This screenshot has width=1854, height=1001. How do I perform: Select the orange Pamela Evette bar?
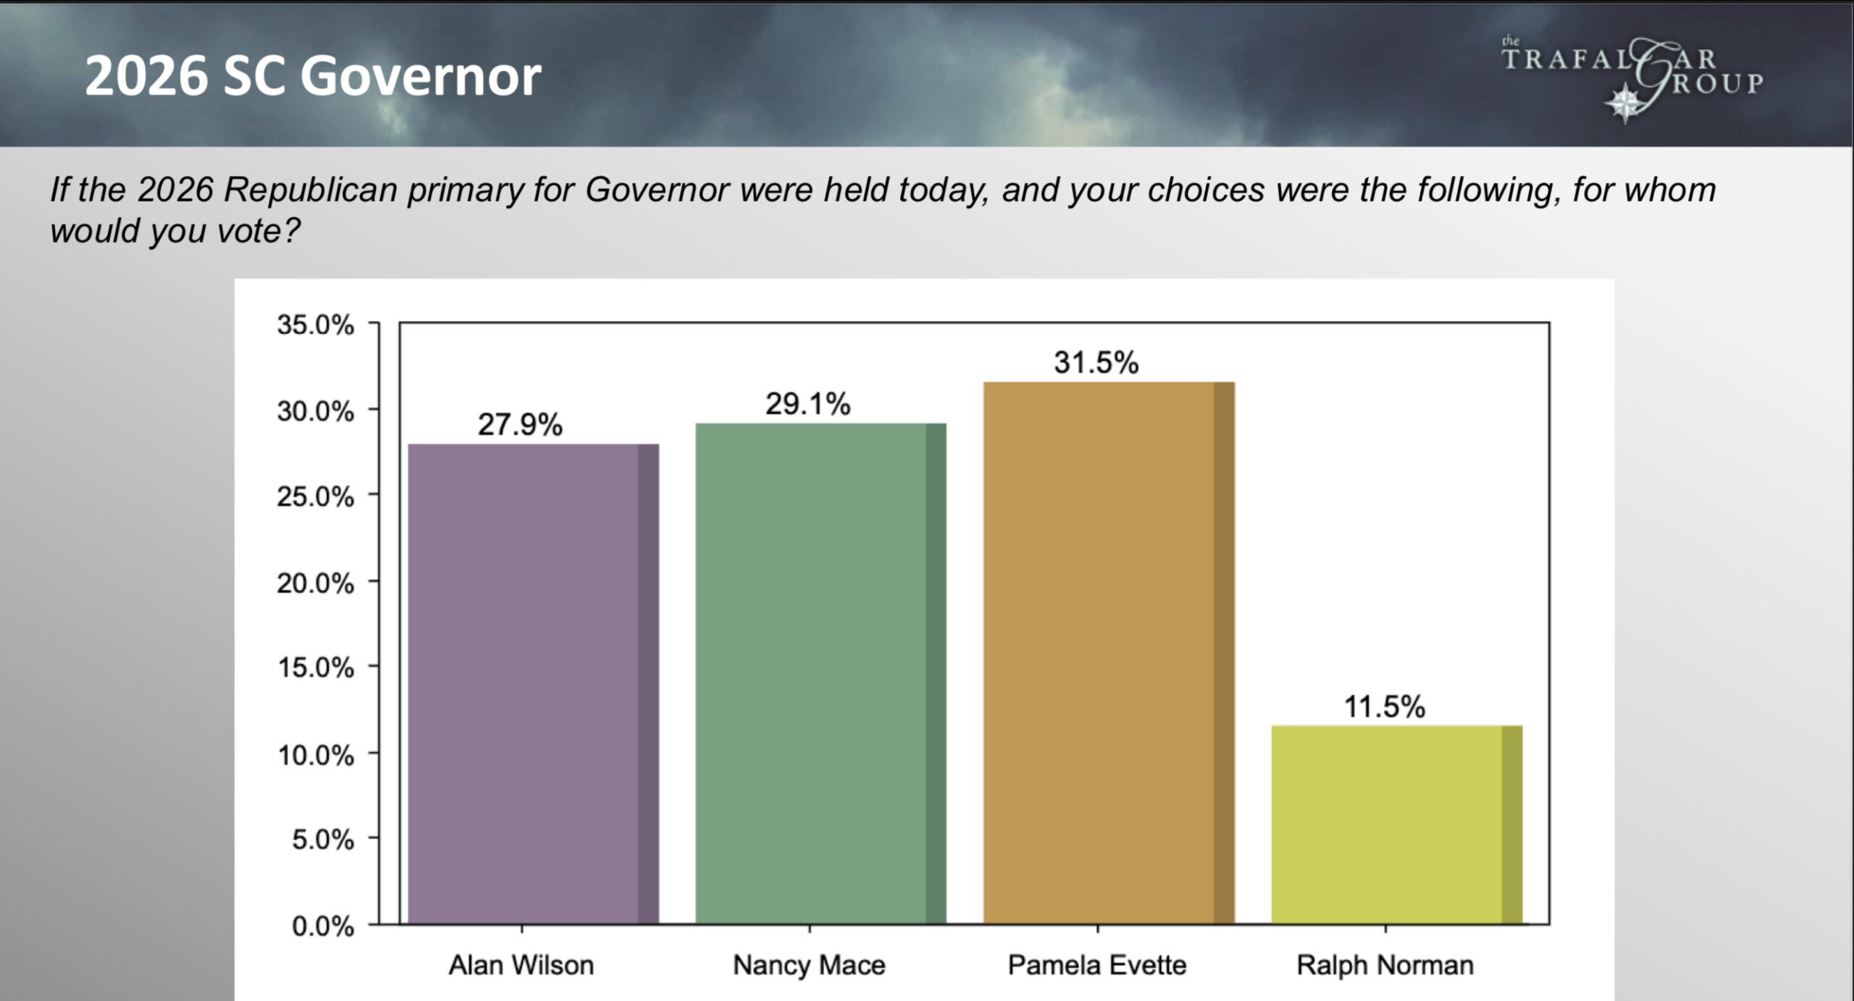point(1109,653)
